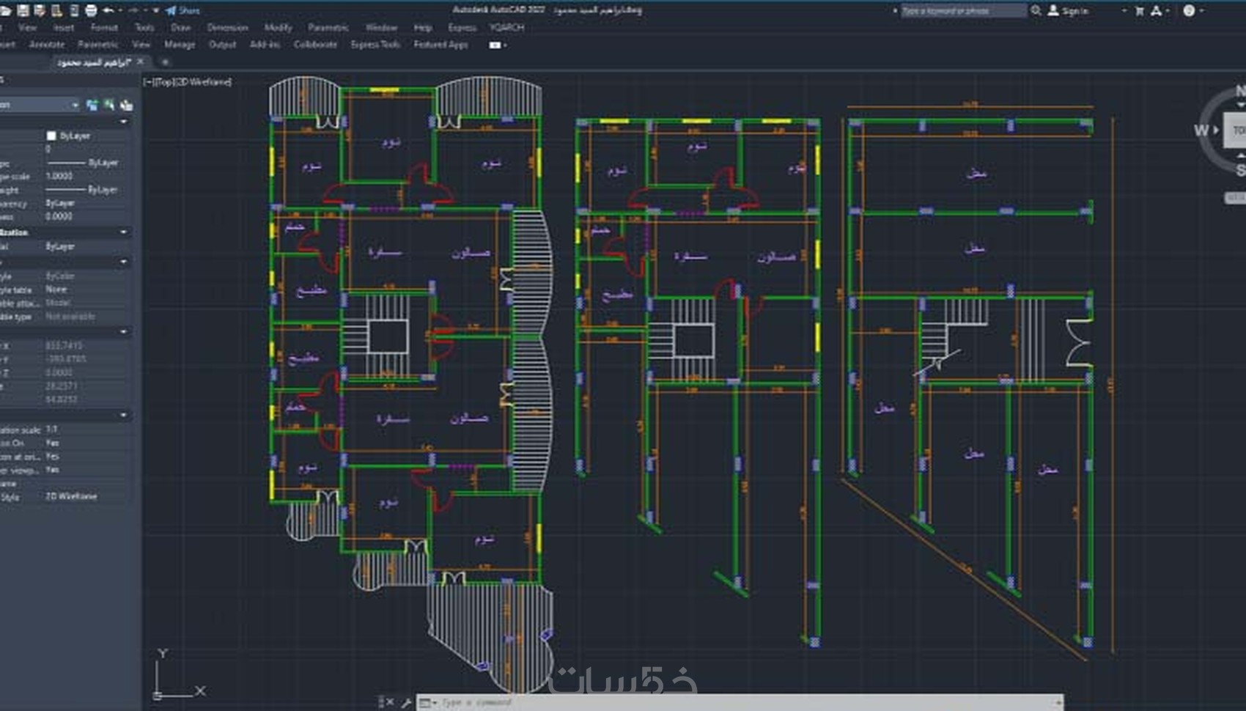The height and width of the screenshot is (711, 1246).
Task: Click the Toggle PICKADD icon in Properties
Action: (92, 105)
